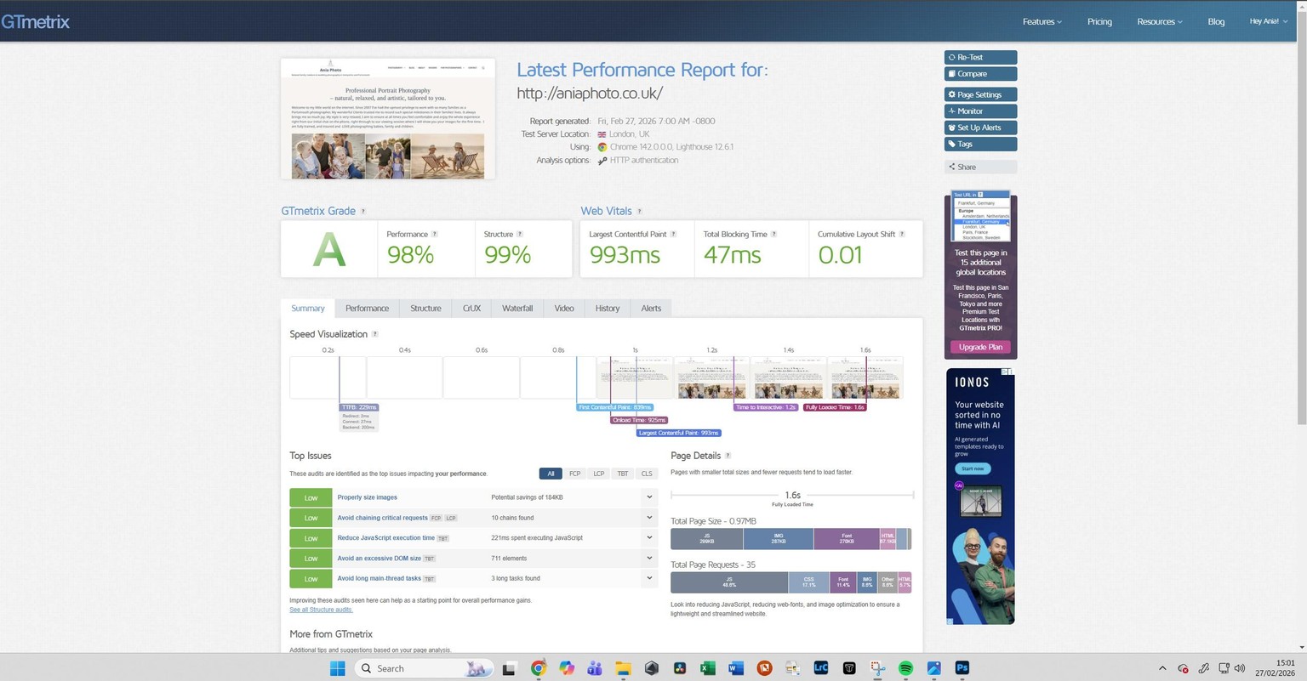Open Task View from the taskbar
The height and width of the screenshot is (681, 1307).
(x=509, y=668)
